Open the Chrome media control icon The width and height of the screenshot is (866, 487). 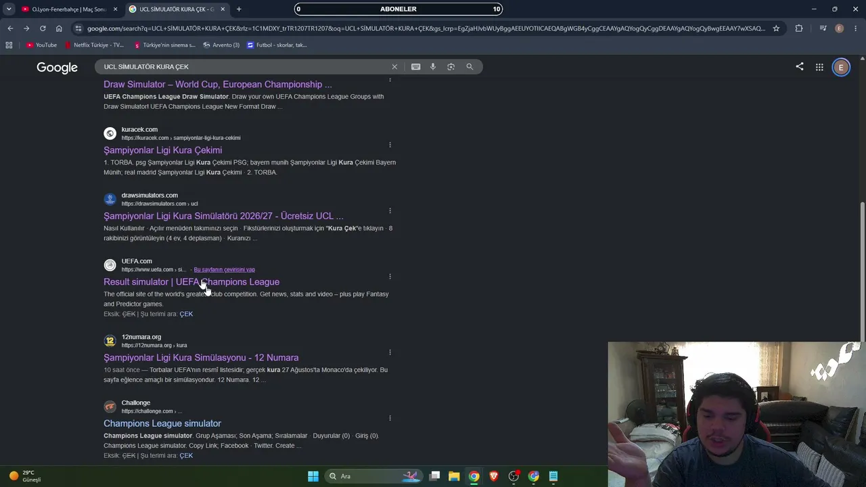pos(823,28)
